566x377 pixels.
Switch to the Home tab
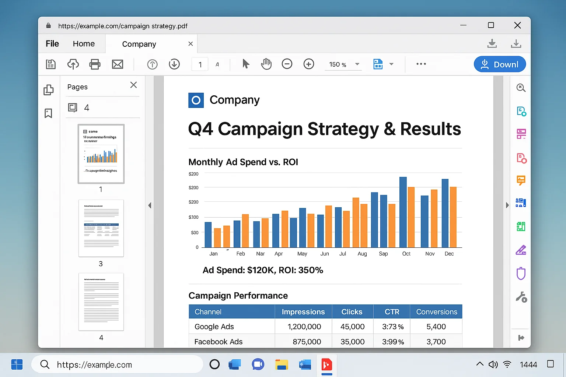point(84,43)
